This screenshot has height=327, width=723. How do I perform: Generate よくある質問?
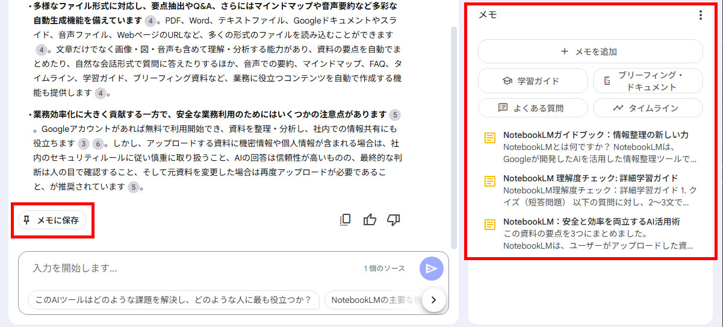(533, 108)
